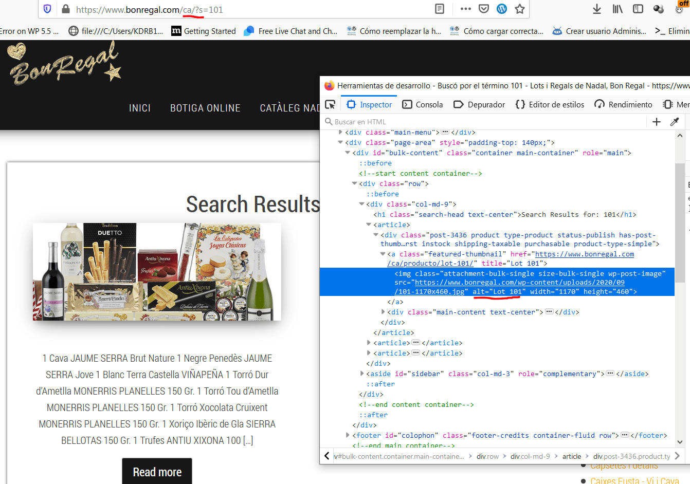This screenshot has width=690, height=484.
Task: Activate the element picker in devtools
Action: [330, 104]
